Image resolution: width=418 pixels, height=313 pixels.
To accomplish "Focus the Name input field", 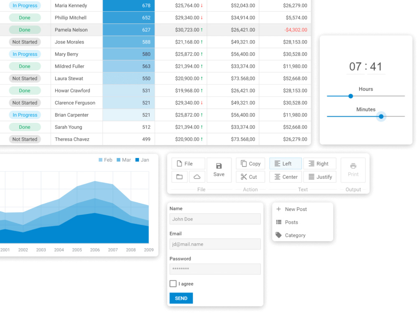I will [x=215, y=219].
